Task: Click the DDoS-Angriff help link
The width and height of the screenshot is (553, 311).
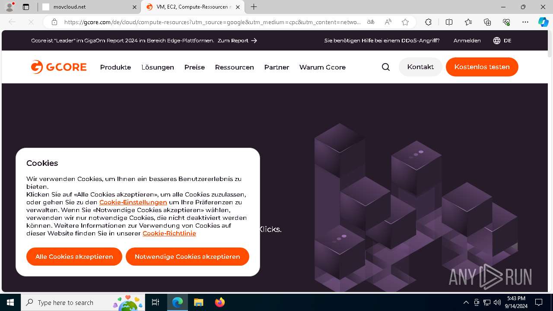Action: (382, 41)
